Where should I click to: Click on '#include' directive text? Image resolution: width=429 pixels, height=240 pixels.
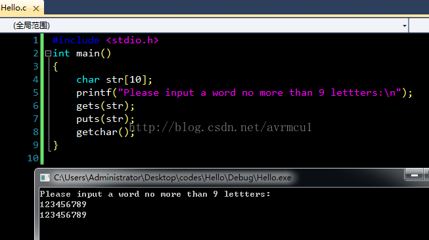[76, 41]
